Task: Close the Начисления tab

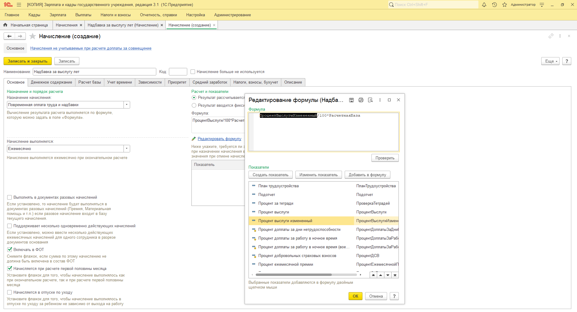Action: coord(81,25)
